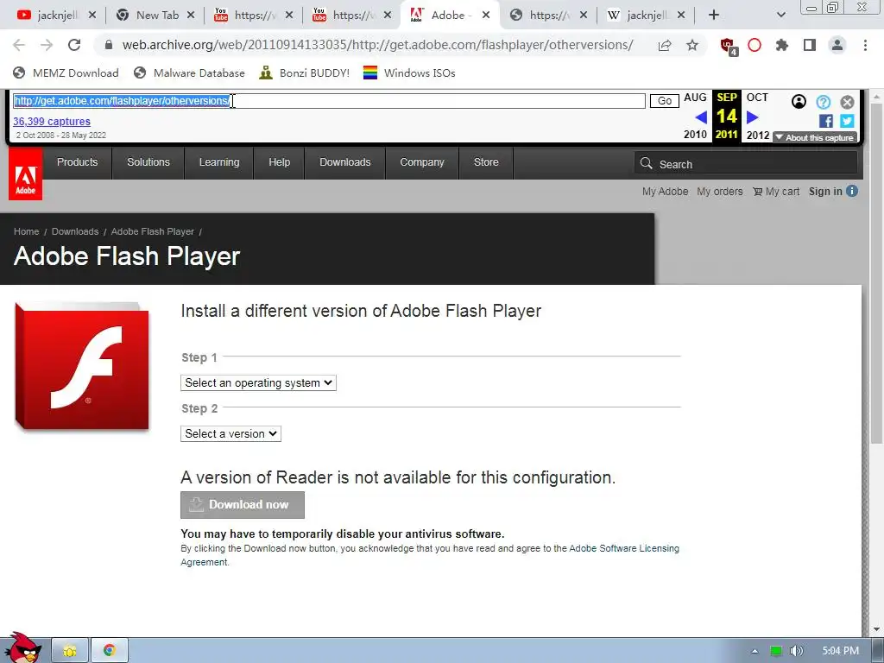Open a new browser tab
Viewport: 884px width, 663px height.
pos(714,16)
